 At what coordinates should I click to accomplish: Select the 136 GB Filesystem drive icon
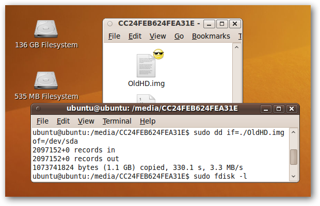tap(46, 29)
